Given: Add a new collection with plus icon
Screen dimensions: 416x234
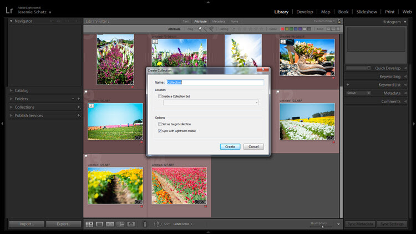Looking at the screenshot, I should pyautogui.click(x=79, y=107).
